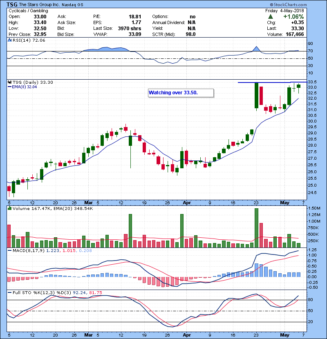Click the 1.50M tick on volume axis
Screen dimensions: 327x339
(314, 208)
